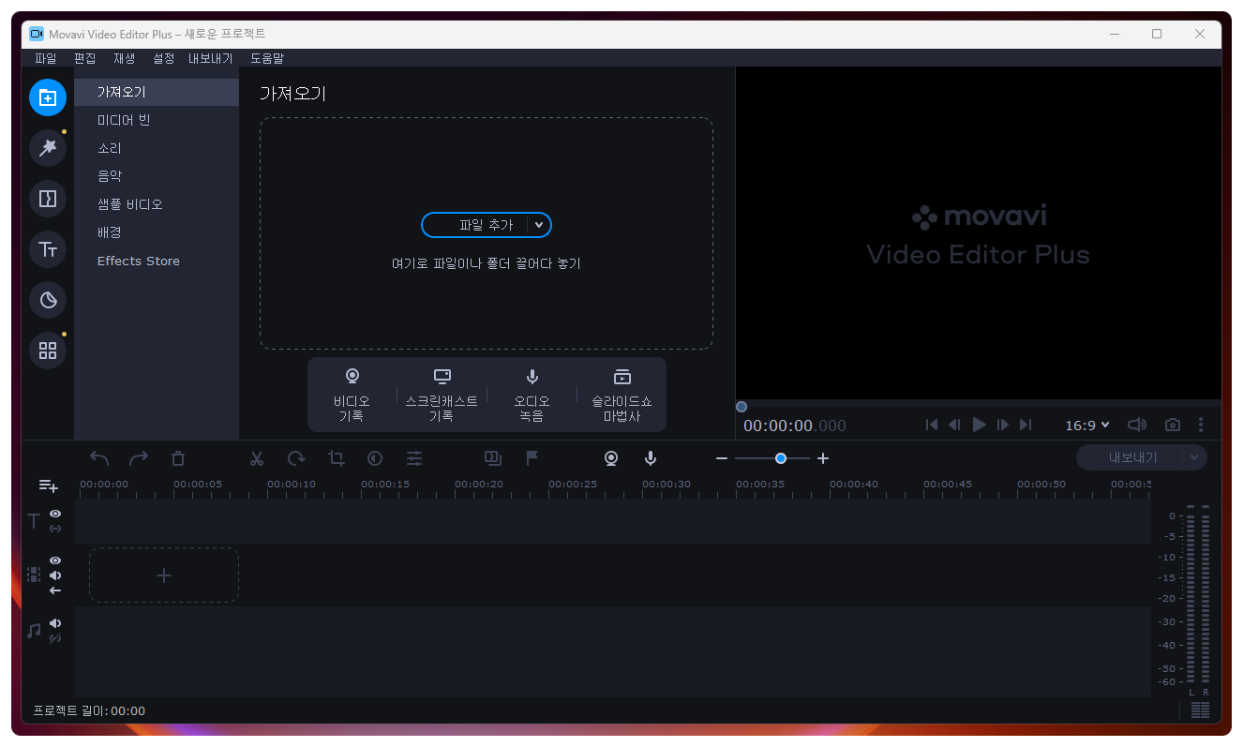Mute the audio track speaker
Viewport: 1243px width, 747px height.
pyautogui.click(x=55, y=623)
